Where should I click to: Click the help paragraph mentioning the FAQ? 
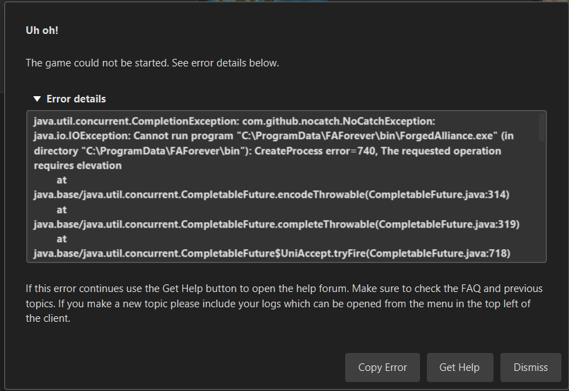(284, 303)
